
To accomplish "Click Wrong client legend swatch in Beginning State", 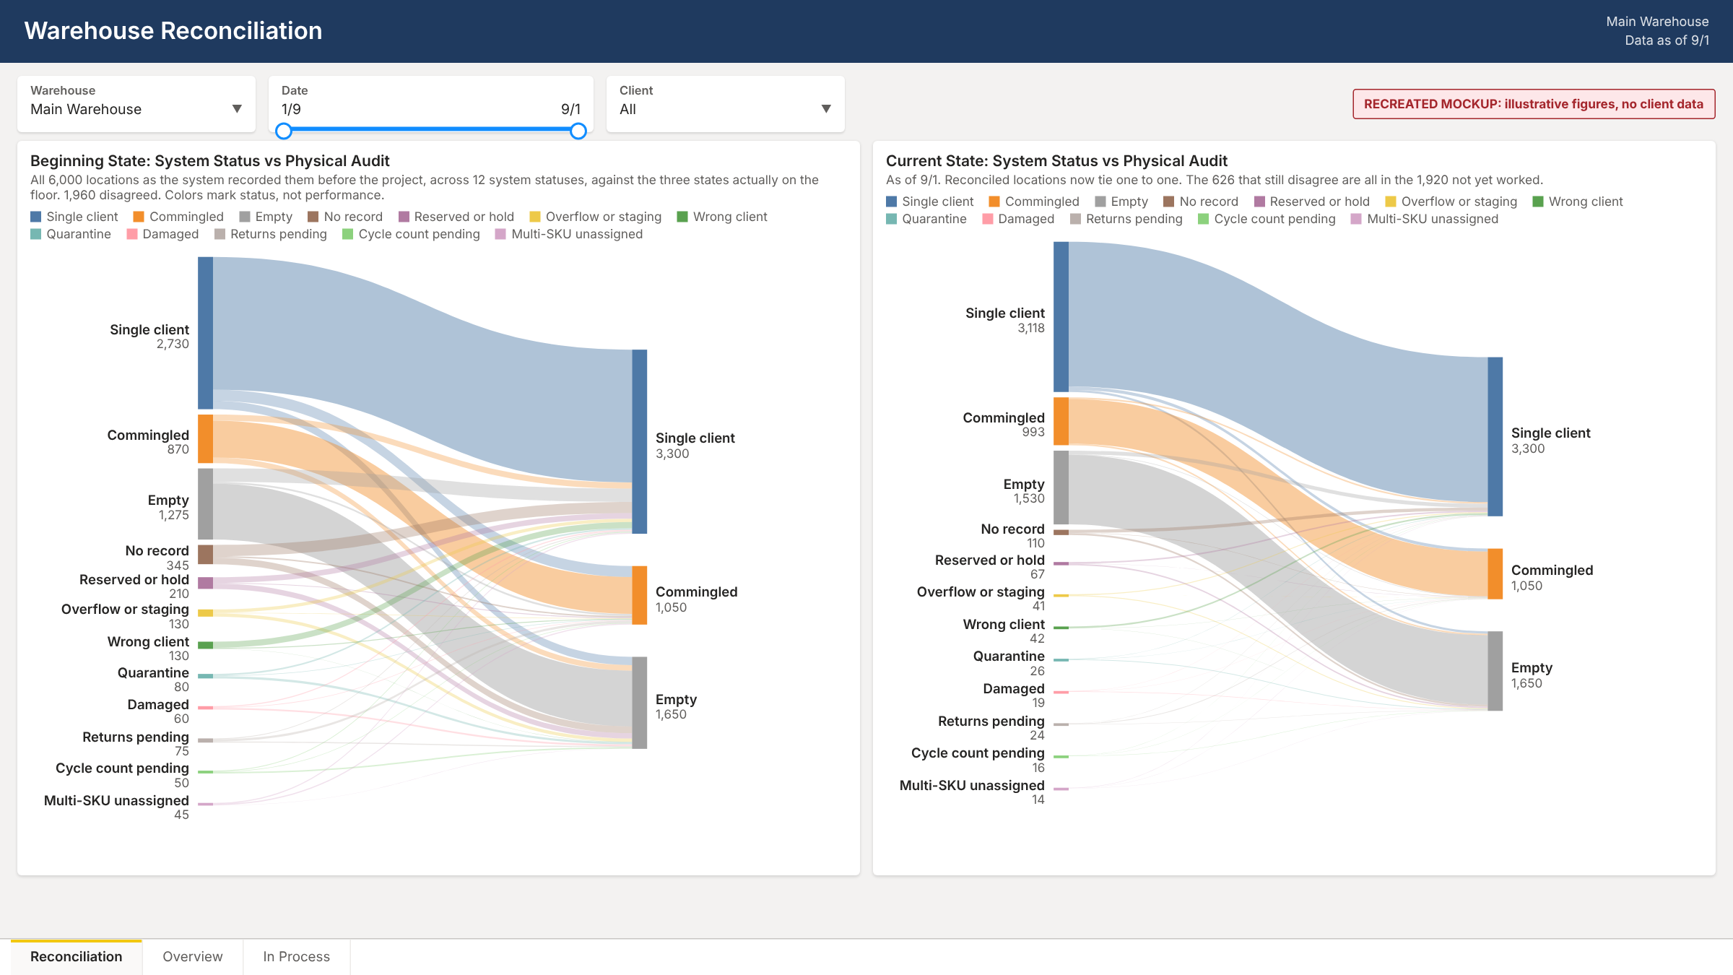I will [x=682, y=217].
